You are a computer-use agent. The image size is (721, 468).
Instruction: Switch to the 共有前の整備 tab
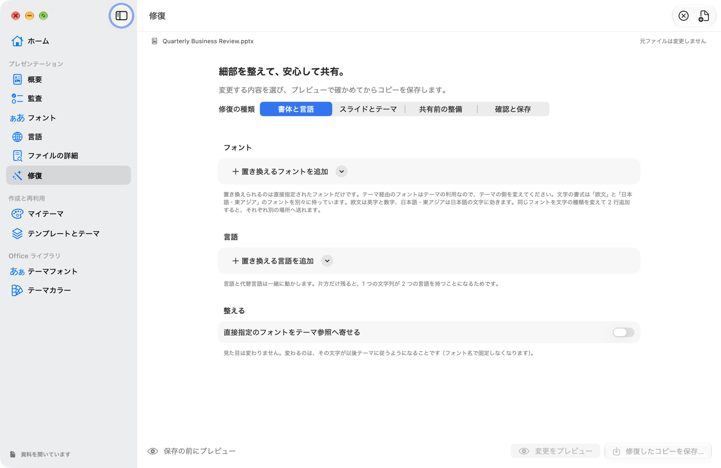click(441, 109)
